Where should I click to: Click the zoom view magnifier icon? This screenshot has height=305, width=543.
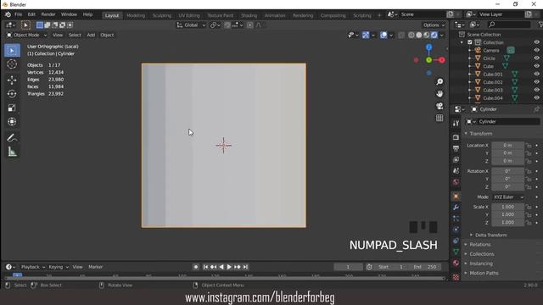(439, 82)
